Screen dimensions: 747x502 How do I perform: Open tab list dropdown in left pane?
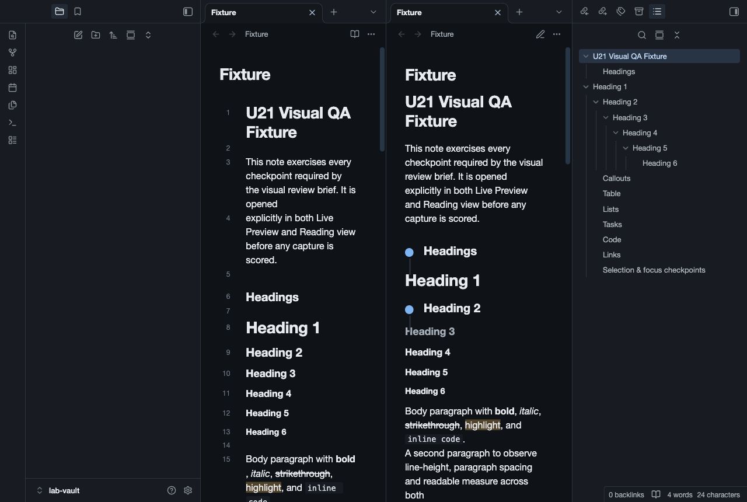pos(373,12)
